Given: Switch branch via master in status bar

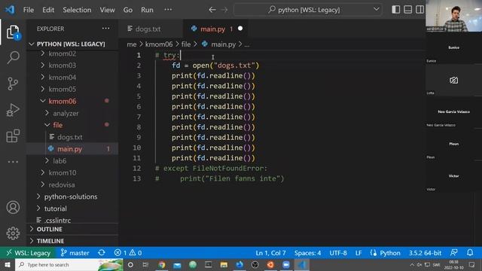Looking at the screenshot, I should [75, 253].
